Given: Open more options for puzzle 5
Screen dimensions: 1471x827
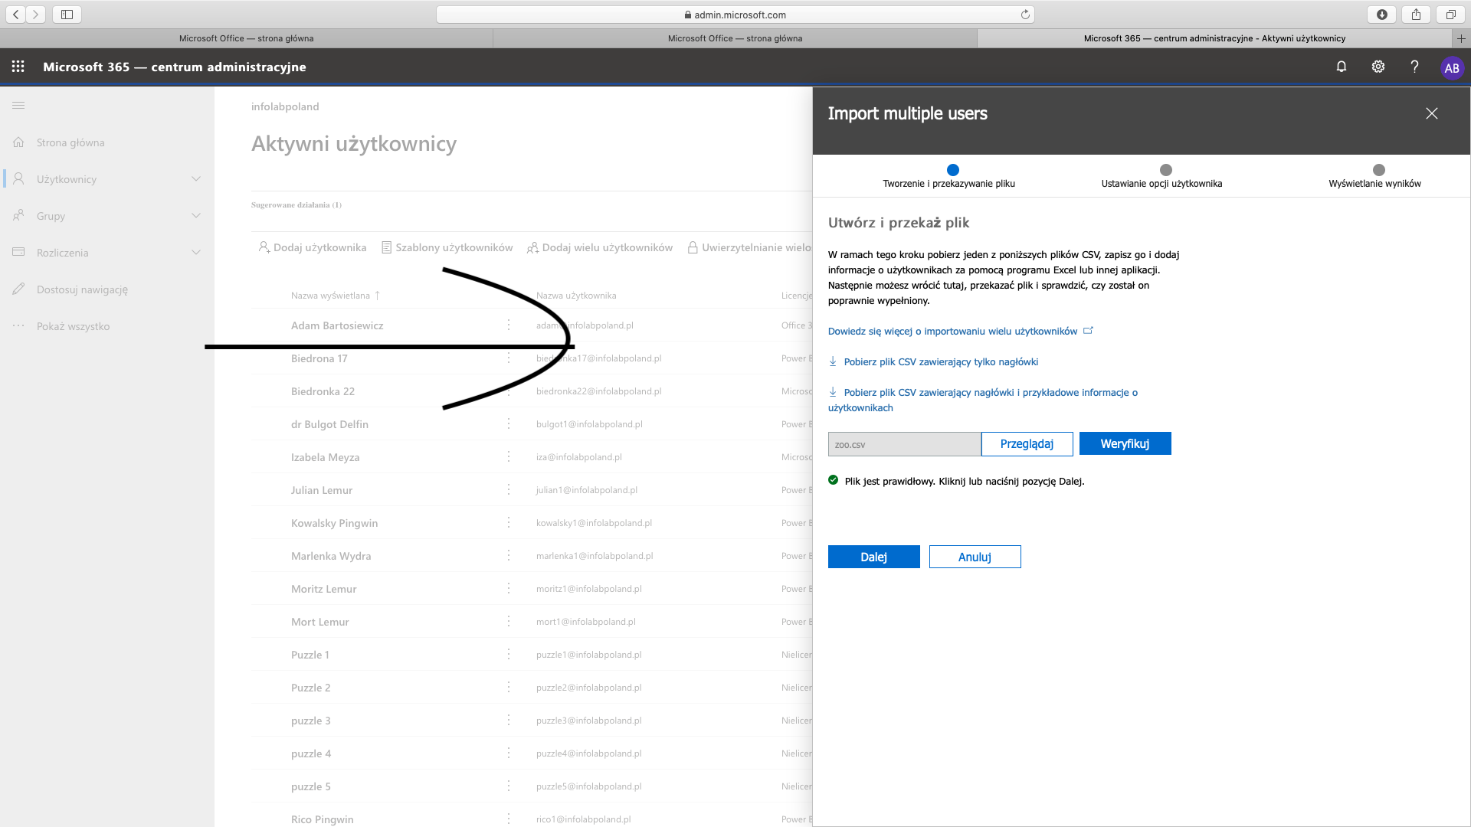Looking at the screenshot, I should (x=509, y=786).
